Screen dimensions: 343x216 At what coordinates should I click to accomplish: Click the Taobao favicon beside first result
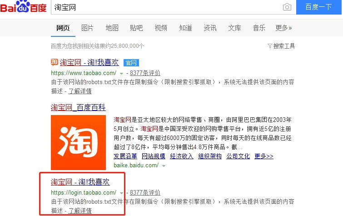(x=54, y=62)
